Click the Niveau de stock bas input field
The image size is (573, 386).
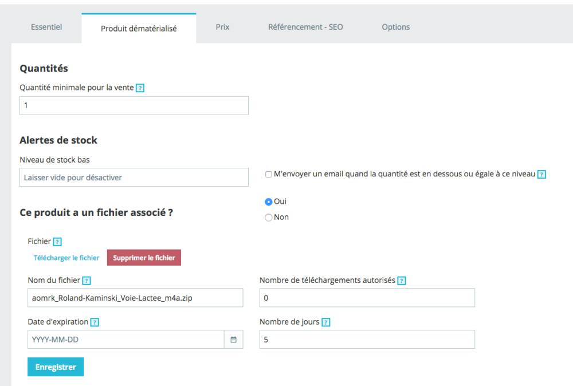tap(134, 178)
